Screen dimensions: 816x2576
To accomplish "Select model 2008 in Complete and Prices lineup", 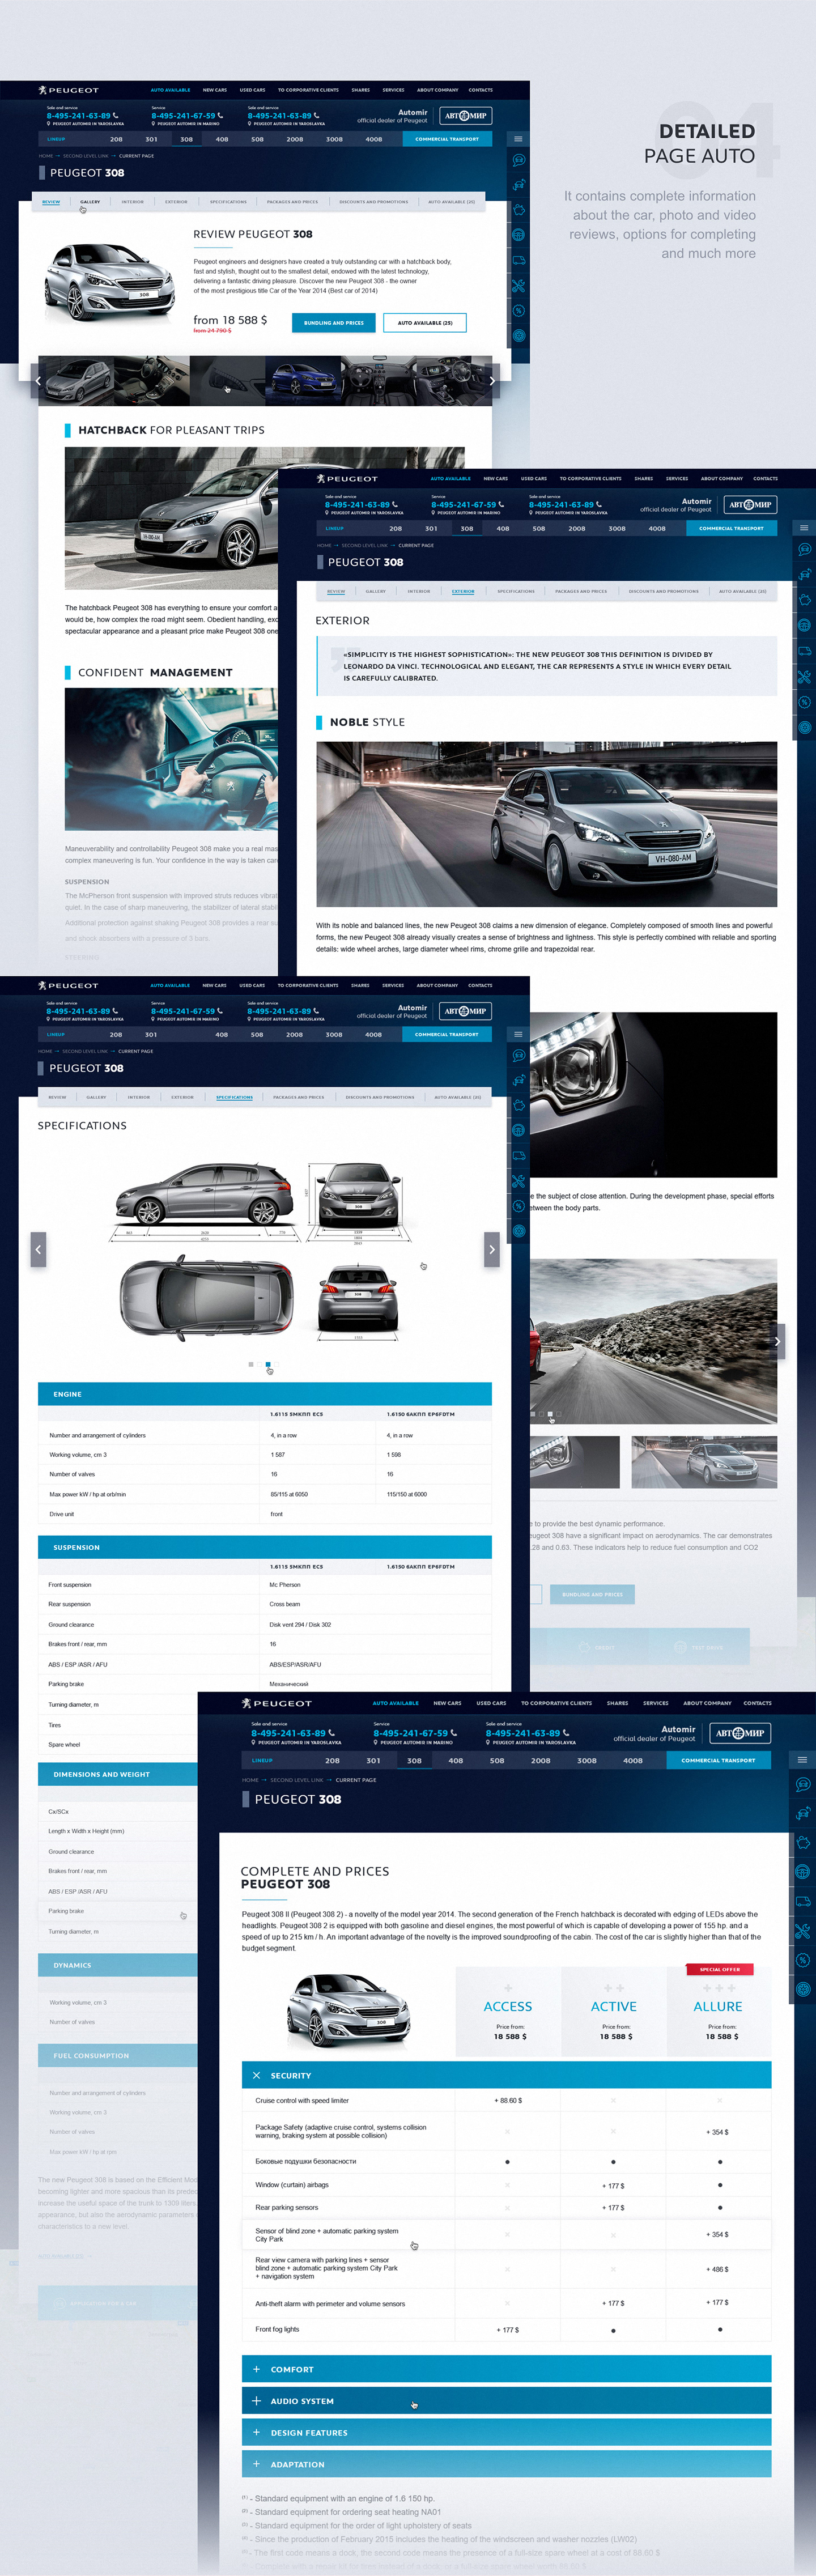I will 541,1760.
